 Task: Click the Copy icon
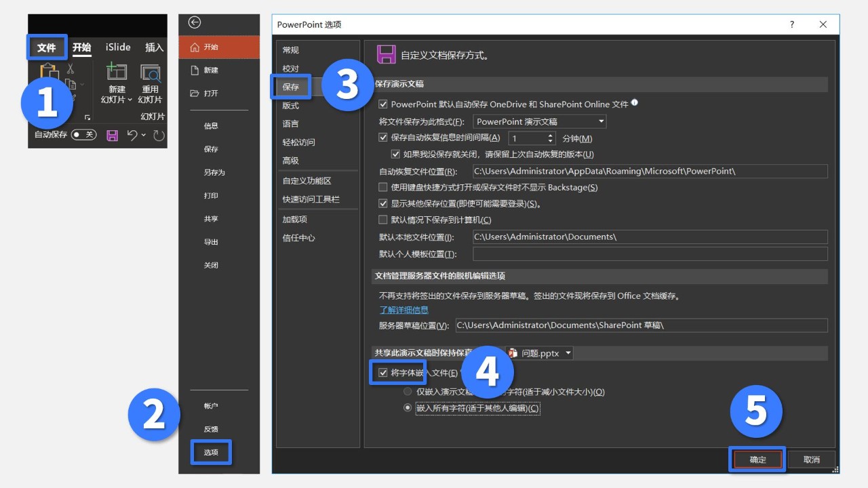pyautogui.click(x=71, y=83)
